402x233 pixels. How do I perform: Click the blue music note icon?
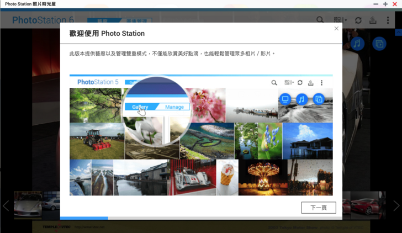click(357, 43)
